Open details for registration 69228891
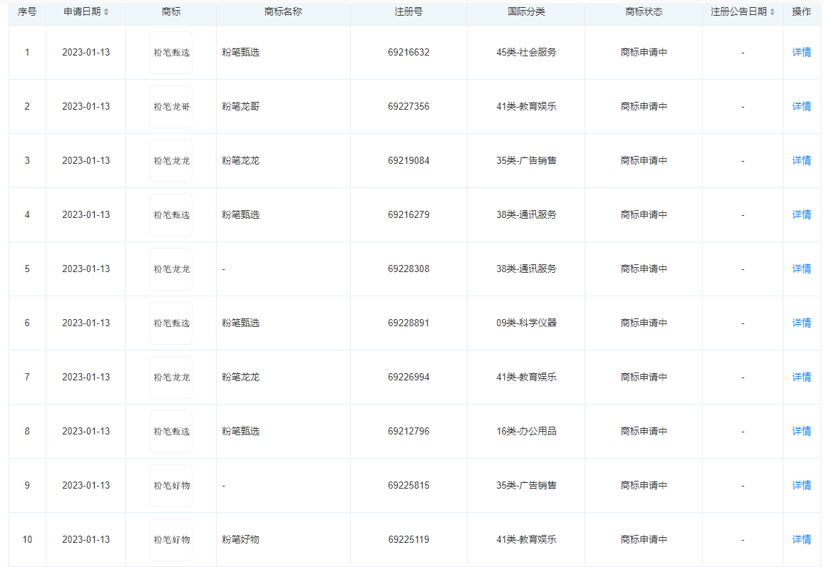Viewport: 824px width, 567px height. pyautogui.click(x=801, y=323)
